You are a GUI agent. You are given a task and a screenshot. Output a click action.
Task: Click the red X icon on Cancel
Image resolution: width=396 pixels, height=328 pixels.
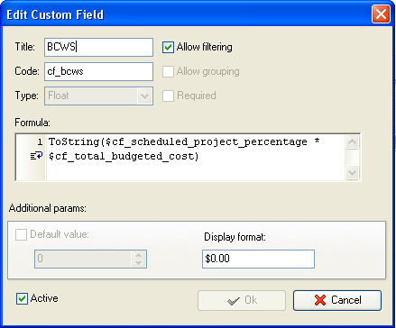[320, 300]
